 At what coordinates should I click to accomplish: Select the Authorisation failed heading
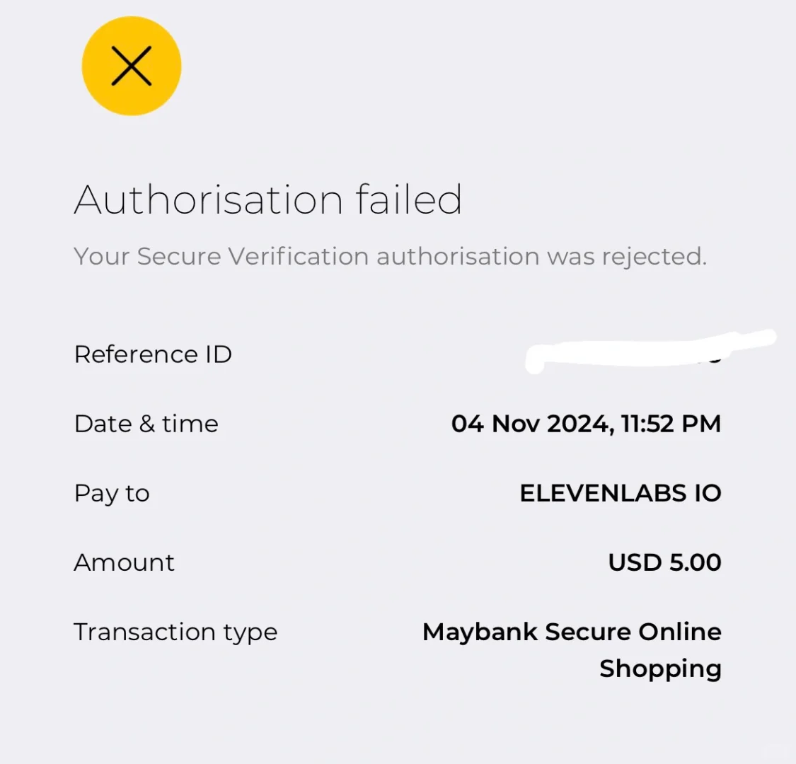[x=268, y=200]
